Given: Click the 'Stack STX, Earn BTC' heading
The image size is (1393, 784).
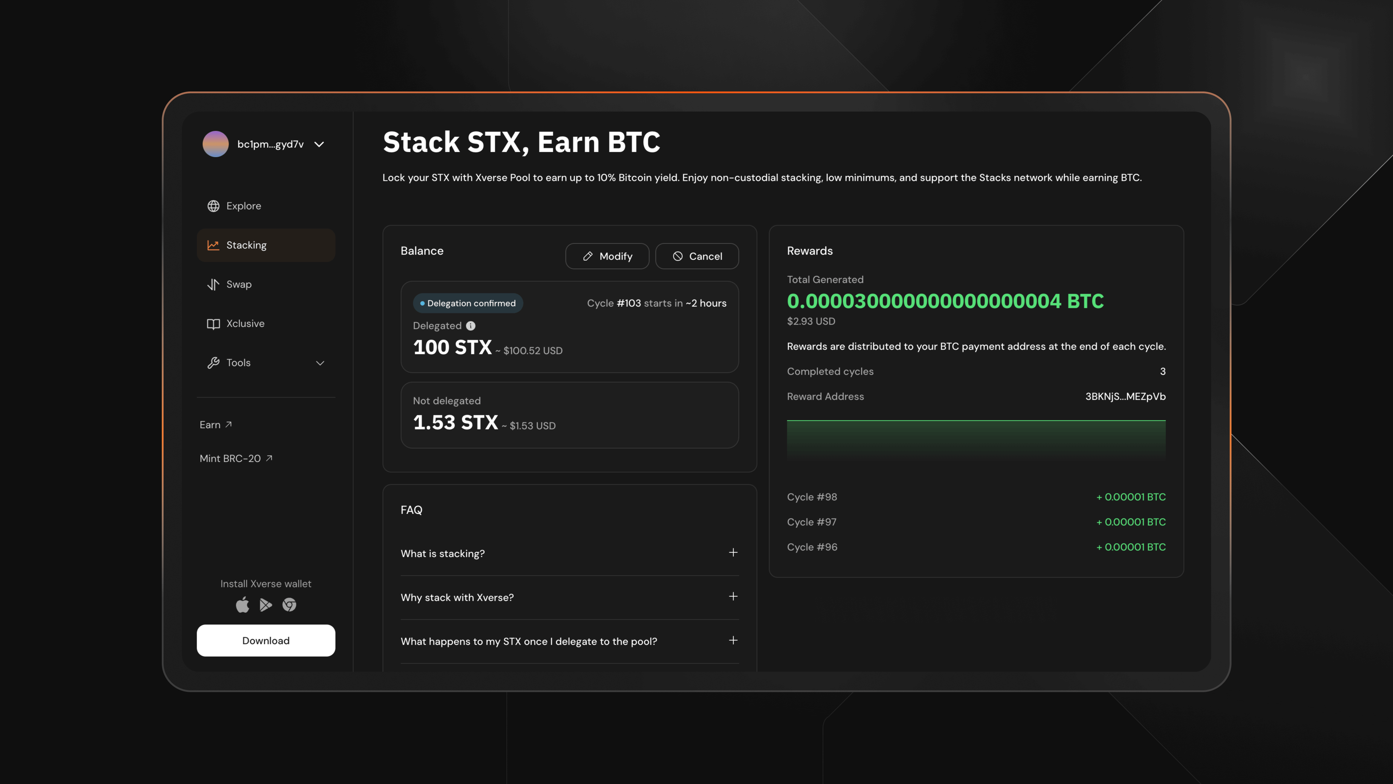Looking at the screenshot, I should tap(521, 142).
